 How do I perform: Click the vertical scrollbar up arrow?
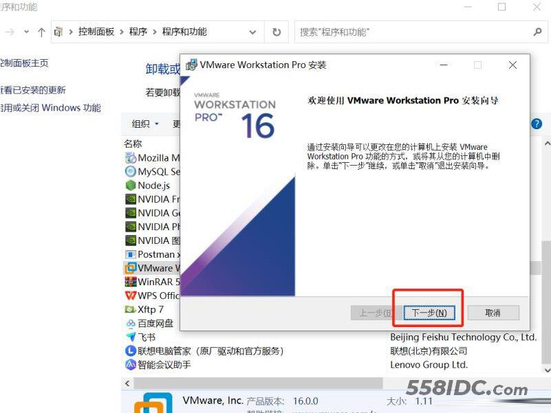547,144
